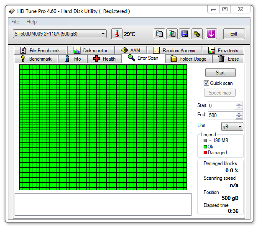Click the thermometer temperature icon

(116, 34)
